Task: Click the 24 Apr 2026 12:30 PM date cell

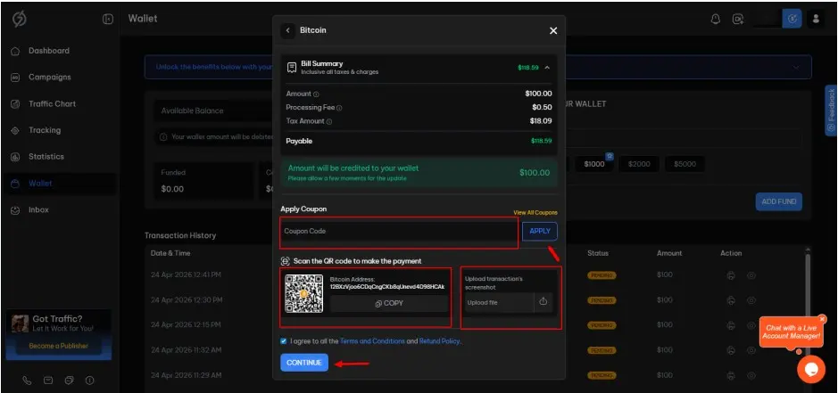Action: click(186, 300)
